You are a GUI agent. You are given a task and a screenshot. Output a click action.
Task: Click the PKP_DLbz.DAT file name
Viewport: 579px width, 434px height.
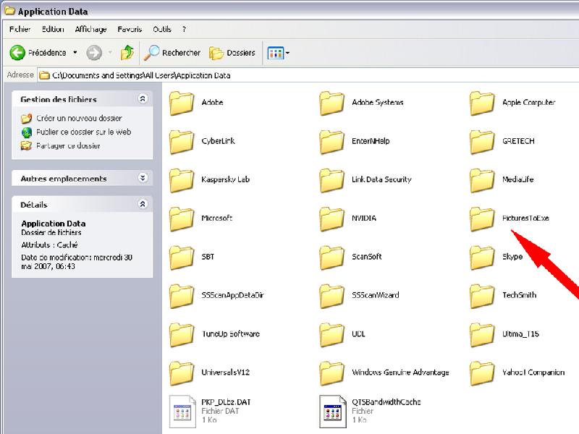tap(226, 402)
